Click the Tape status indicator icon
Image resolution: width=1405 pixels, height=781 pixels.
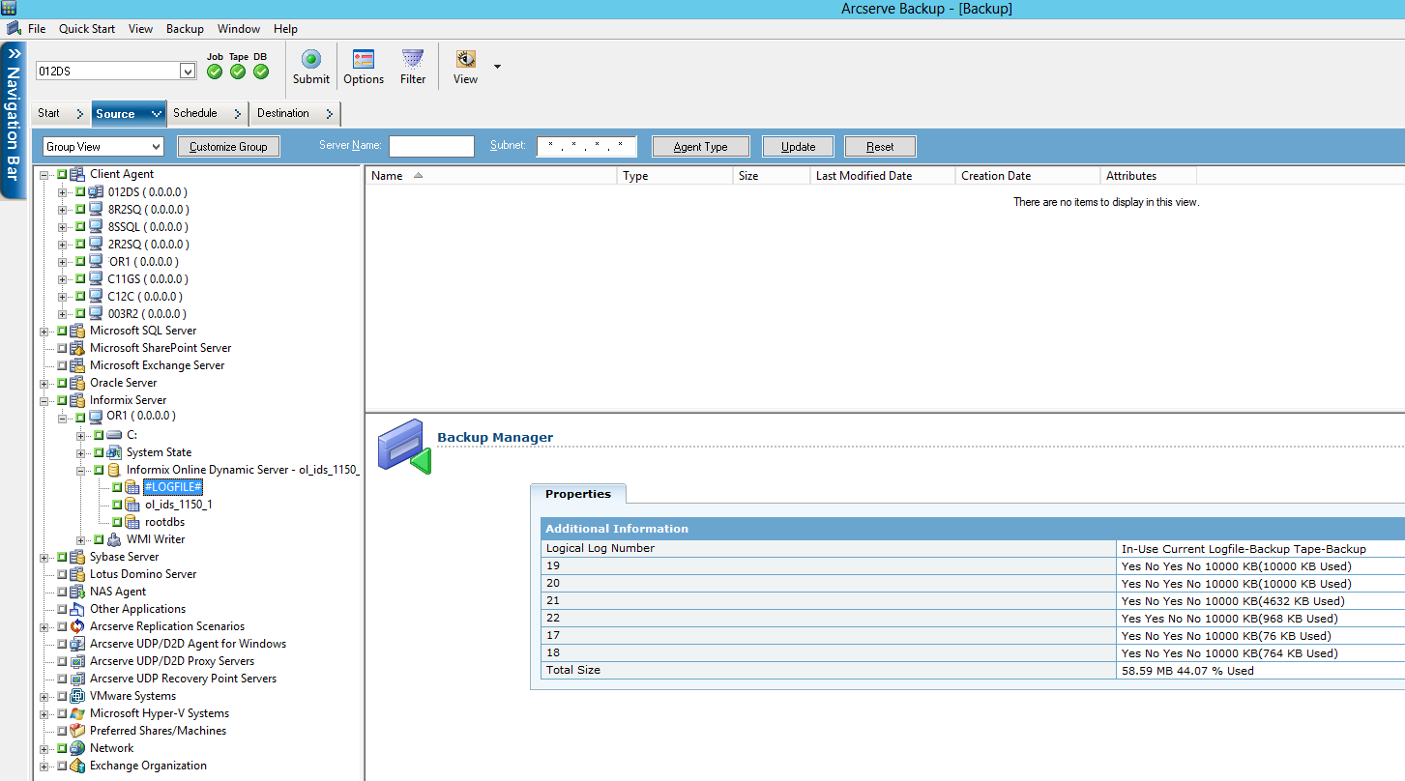(237, 71)
